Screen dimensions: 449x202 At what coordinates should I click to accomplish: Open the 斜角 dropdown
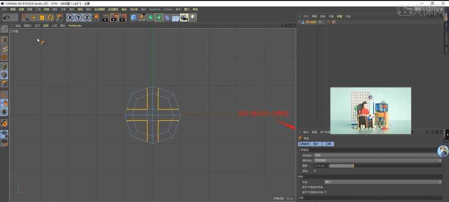[383, 182]
